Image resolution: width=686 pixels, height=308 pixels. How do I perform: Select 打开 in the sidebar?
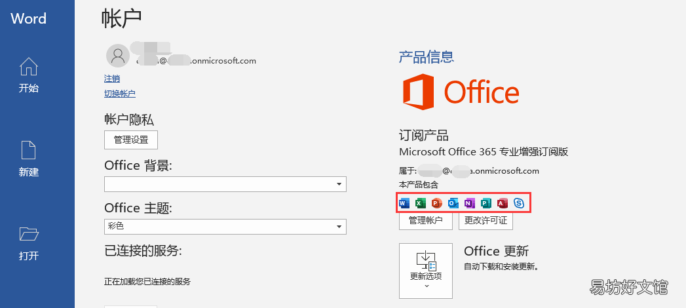[x=29, y=243]
